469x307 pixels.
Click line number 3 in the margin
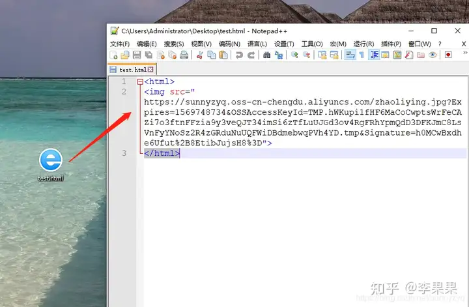(124, 153)
